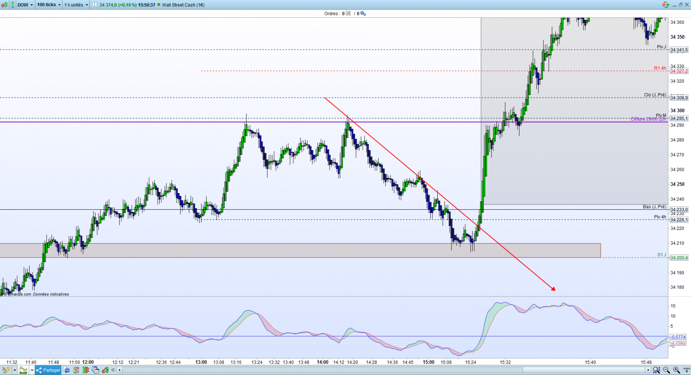Toggle the candlestick icon at top left
The height and width of the screenshot is (375, 691).
pyautogui.click(x=4, y=5)
